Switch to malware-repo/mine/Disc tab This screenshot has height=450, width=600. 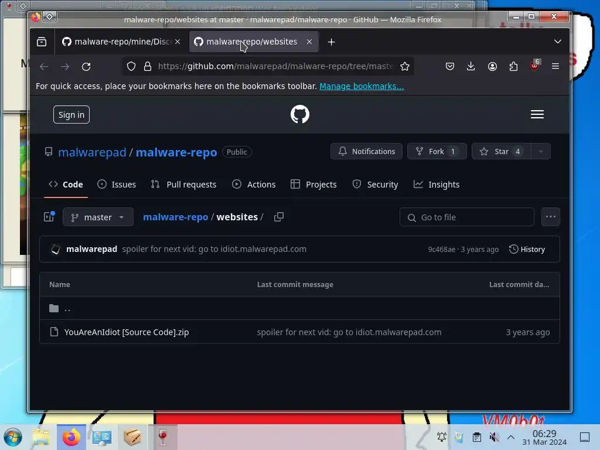[121, 42]
